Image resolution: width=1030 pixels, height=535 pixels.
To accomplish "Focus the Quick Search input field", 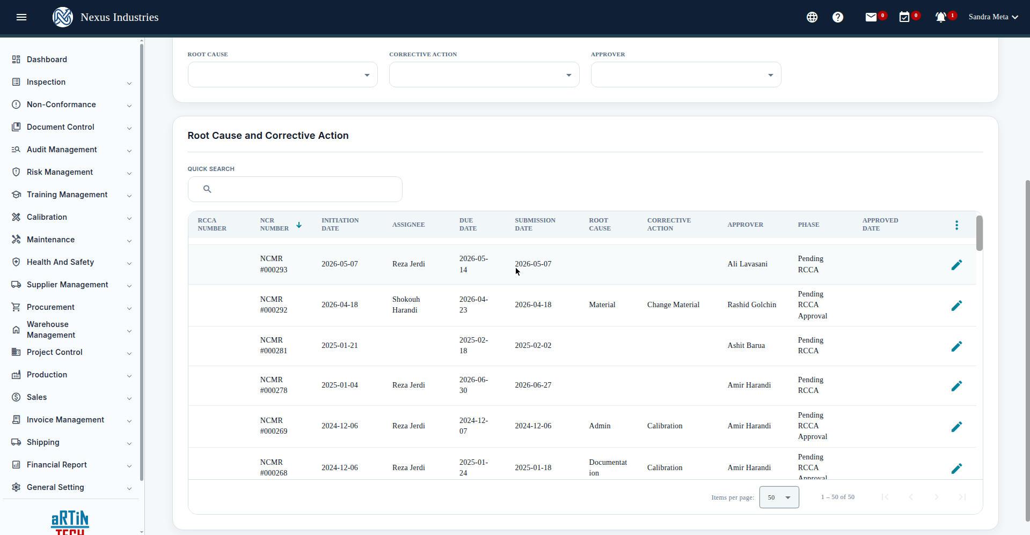I will pos(295,189).
